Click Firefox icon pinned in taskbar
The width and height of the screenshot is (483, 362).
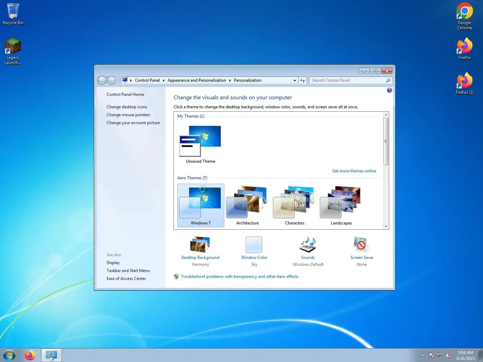pos(30,355)
